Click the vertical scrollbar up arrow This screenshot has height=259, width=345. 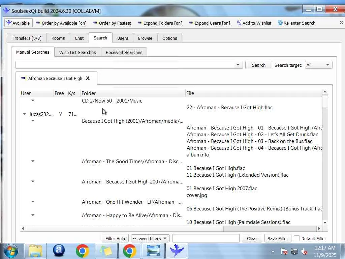(325, 92)
